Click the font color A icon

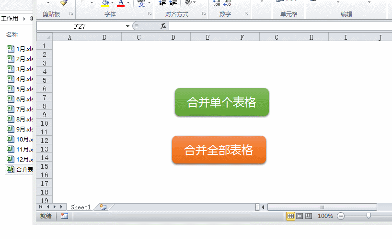121,3
